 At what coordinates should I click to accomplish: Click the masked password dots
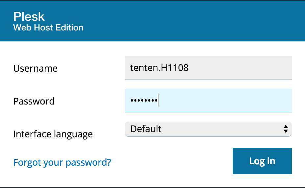(x=144, y=101)
